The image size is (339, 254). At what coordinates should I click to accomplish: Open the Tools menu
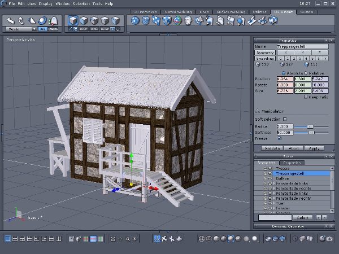pyautogui.click(x=97, y=4)
